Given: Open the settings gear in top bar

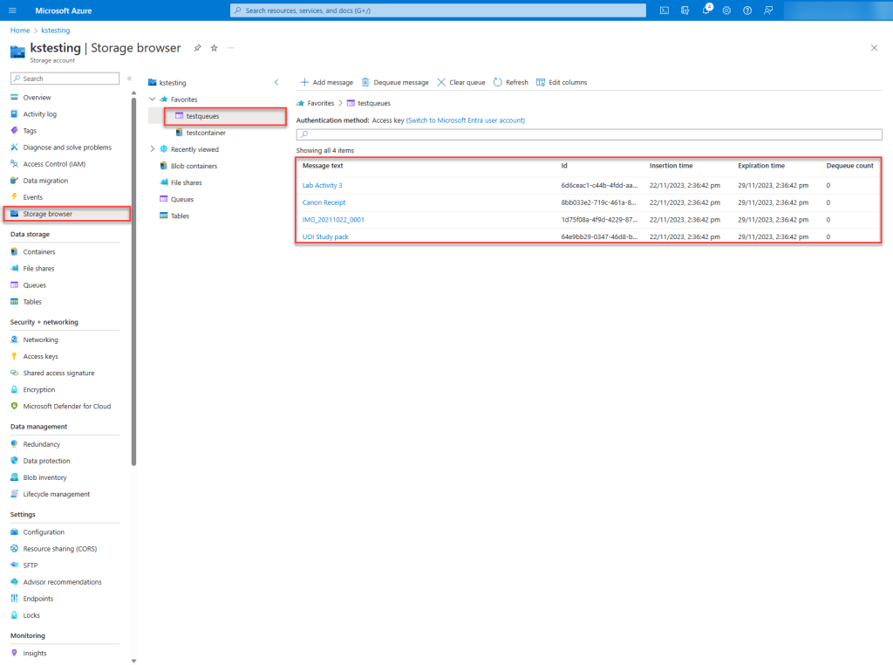Looking at the screenshot, I should point(726,10).
